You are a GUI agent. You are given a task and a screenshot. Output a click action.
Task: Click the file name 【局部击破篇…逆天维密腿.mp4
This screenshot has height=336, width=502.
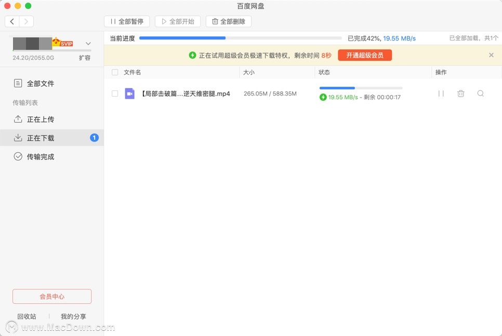(x=185, y=94)
